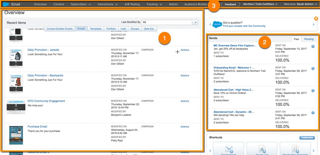Open Actions for Purchase Email
The image size is (320, 155).
tap(185, 127)
